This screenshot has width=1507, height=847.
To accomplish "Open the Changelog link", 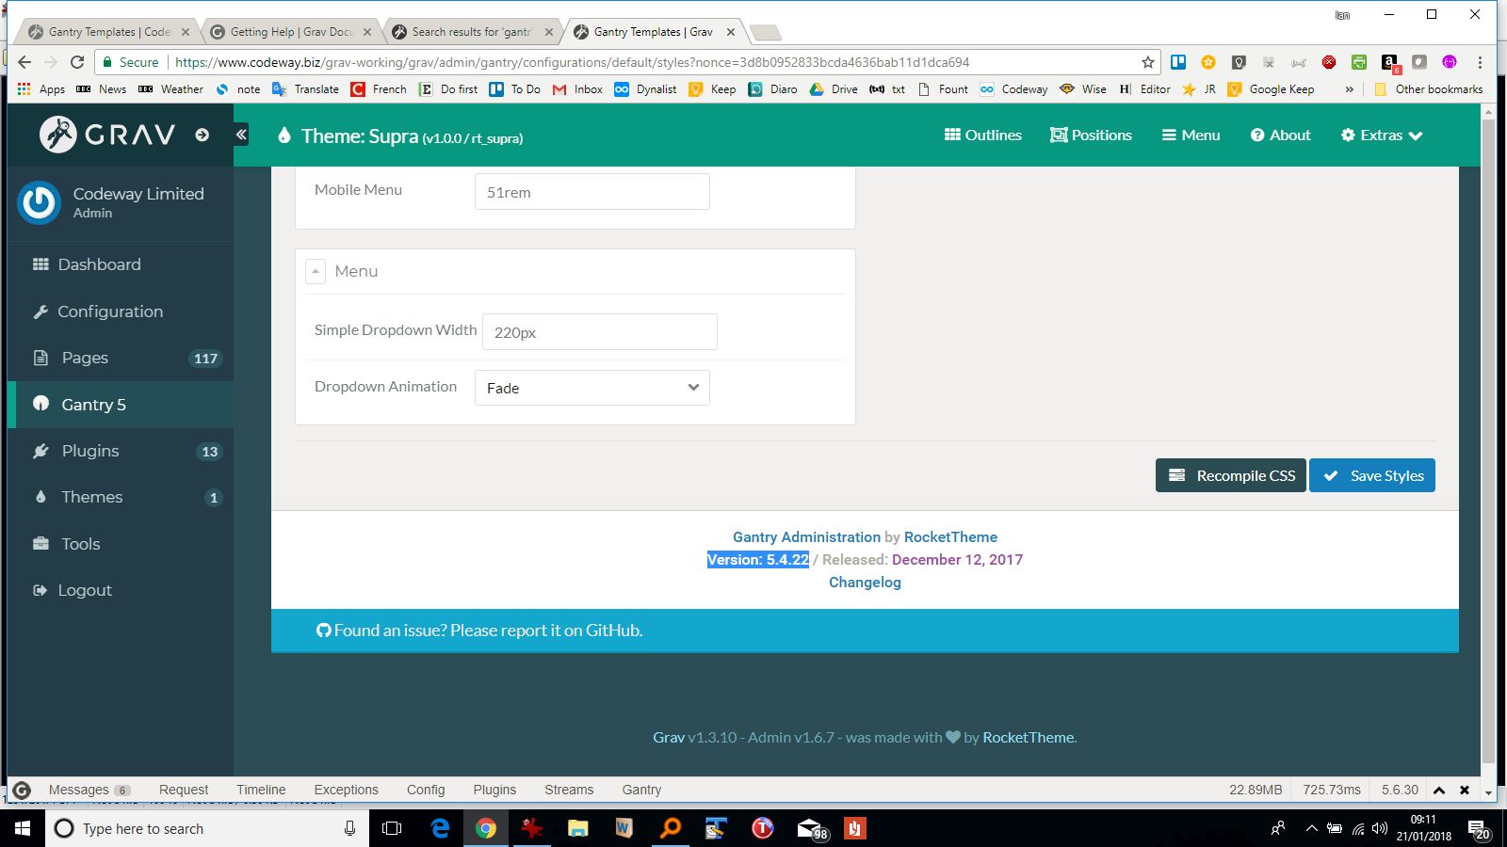I will pos(865,582).
